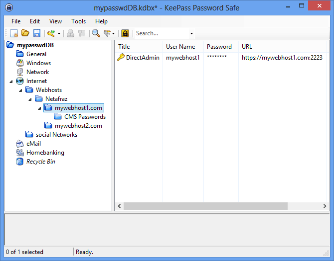Click the Windows group icon

[20, 63]
